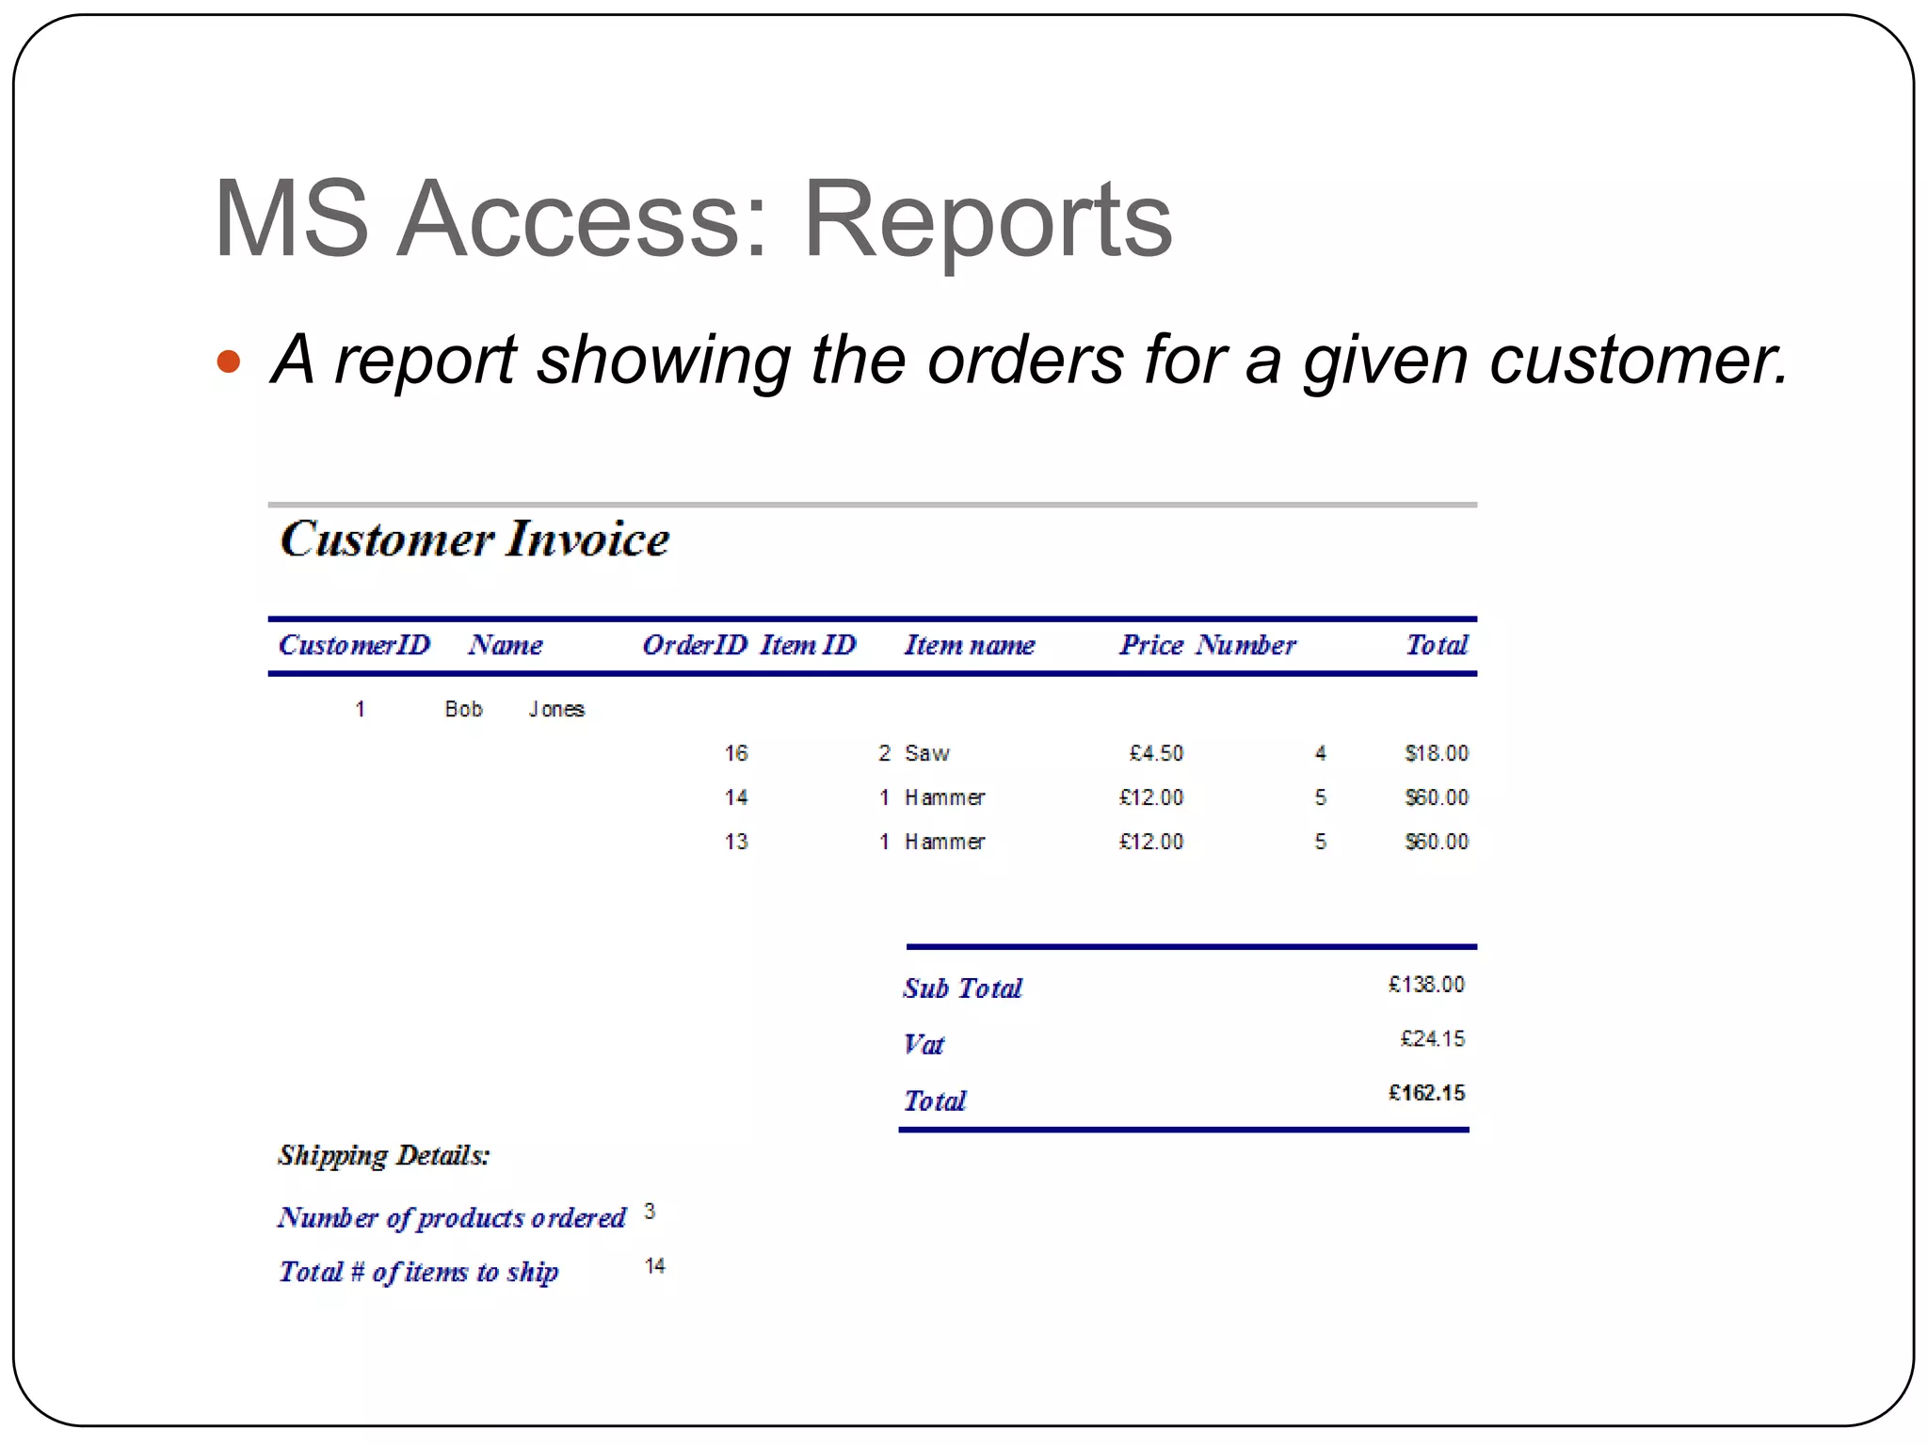This screenshot has height=1446, width=1928.
Task: Click the CustomerID column header
Action: click(x=354, y=645)
